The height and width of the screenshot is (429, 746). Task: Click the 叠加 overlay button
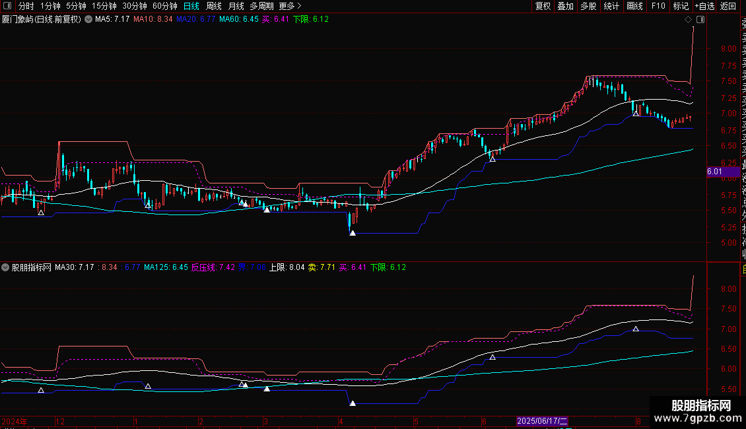click(566, 6)
